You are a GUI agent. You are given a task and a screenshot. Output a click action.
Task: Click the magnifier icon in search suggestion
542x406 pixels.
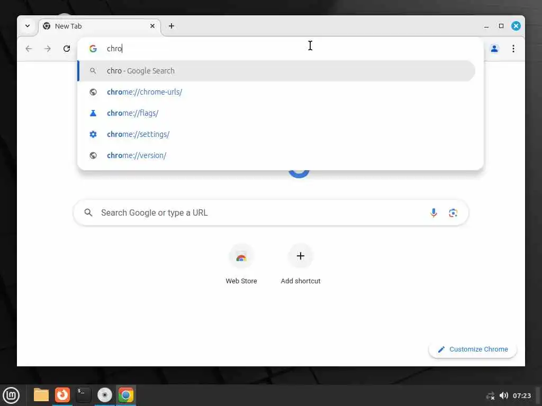93,71
